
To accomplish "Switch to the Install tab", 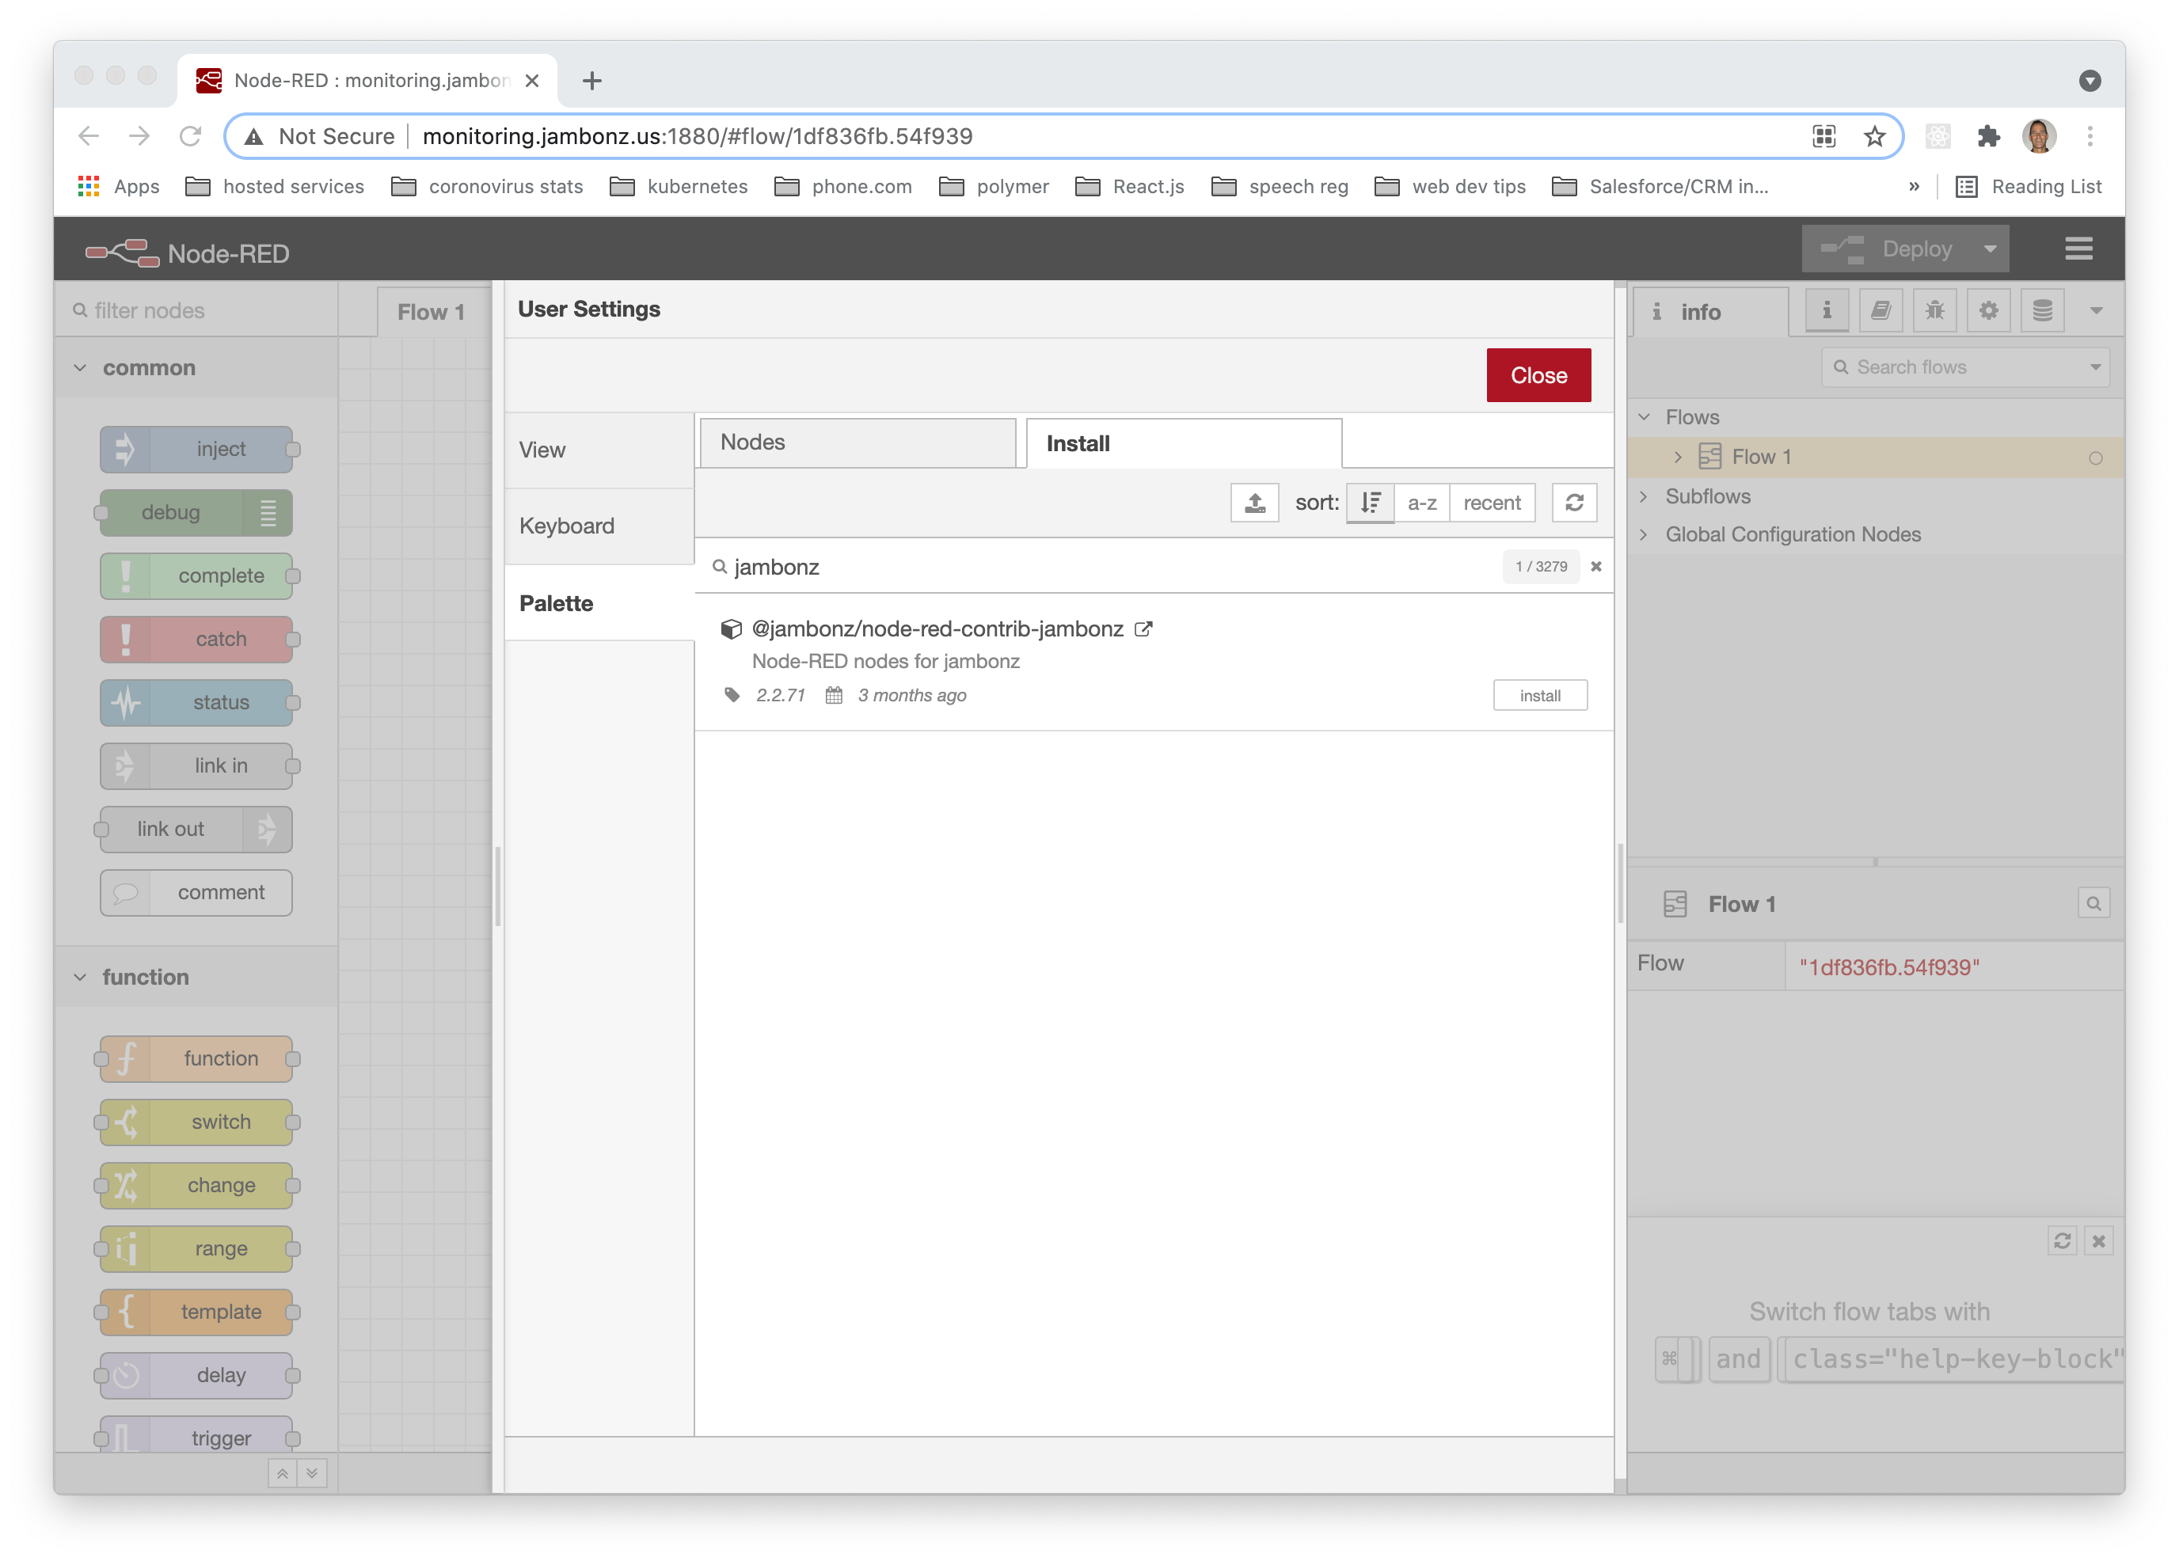I will point(1182,441).
